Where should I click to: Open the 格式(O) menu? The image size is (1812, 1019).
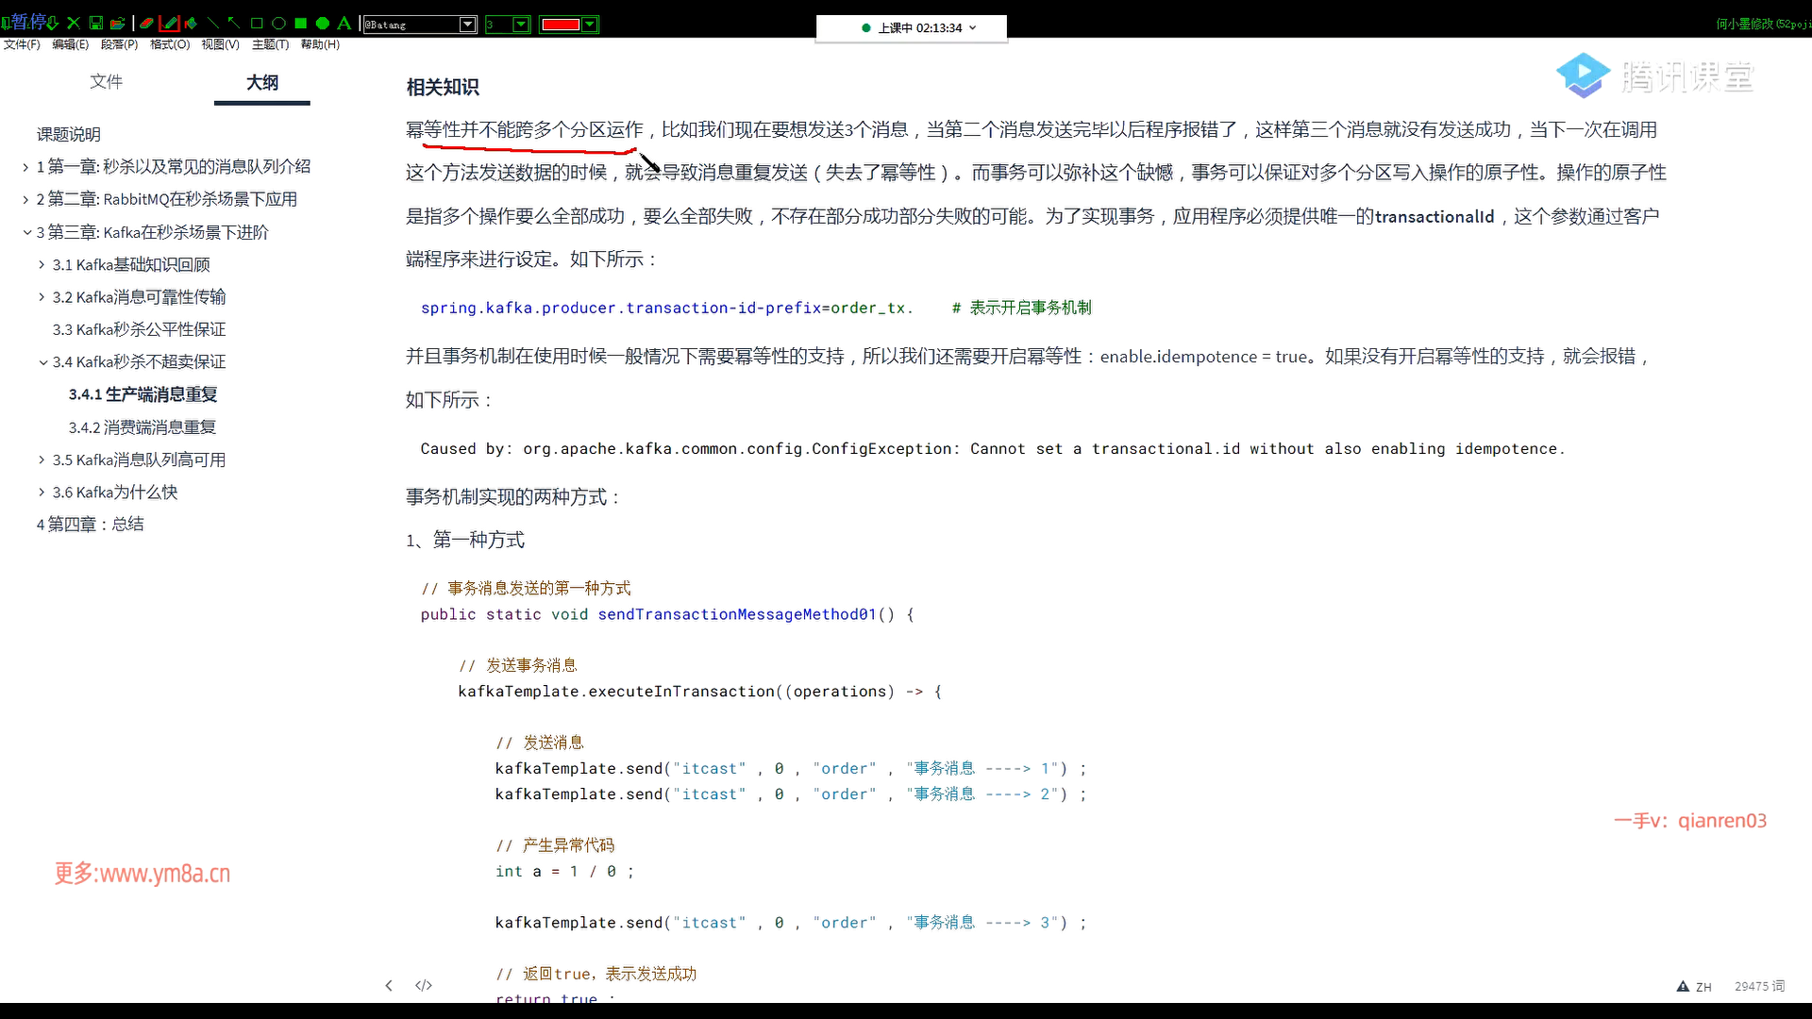coord(170,44)
